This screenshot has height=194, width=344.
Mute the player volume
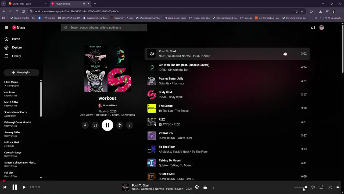[x=313, y=187]
